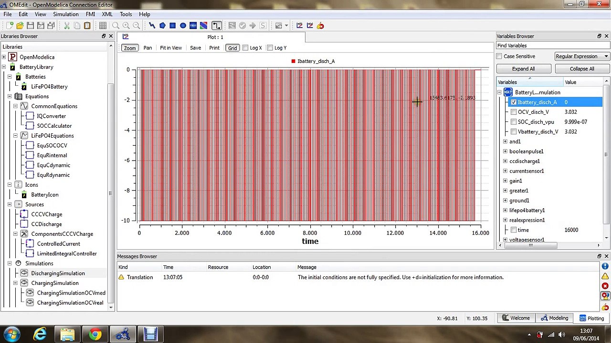Viewport: 611px width, 343px height.
Task: Expand the lifepo4battery1 variable node
Action: click(505, 210)
